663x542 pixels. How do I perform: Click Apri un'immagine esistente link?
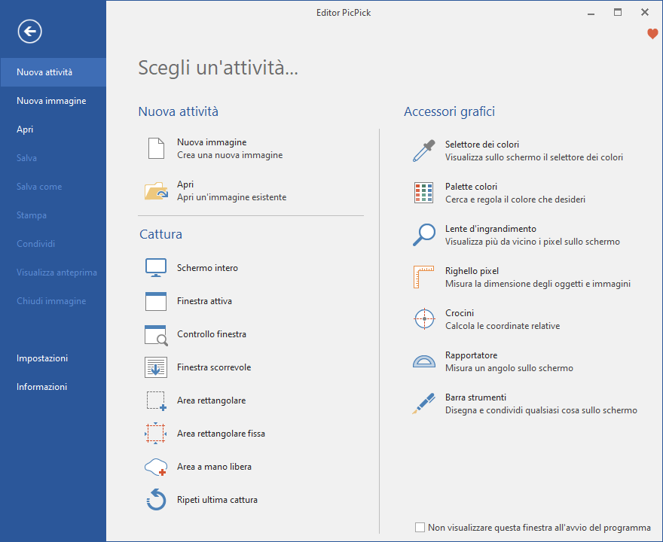coord(231,197)
